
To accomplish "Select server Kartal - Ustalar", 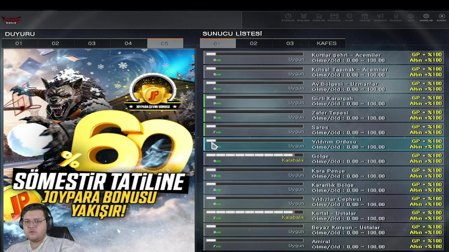I will point(323,216).
